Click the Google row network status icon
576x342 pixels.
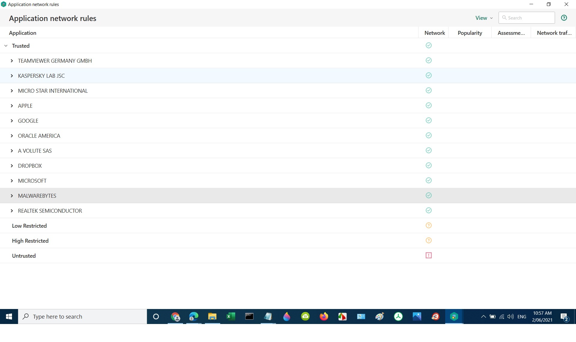coord(429,120)
